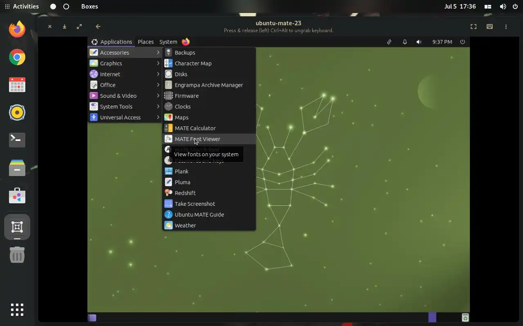Click the purple workspace switcher in bottom panel

(432, 317)
